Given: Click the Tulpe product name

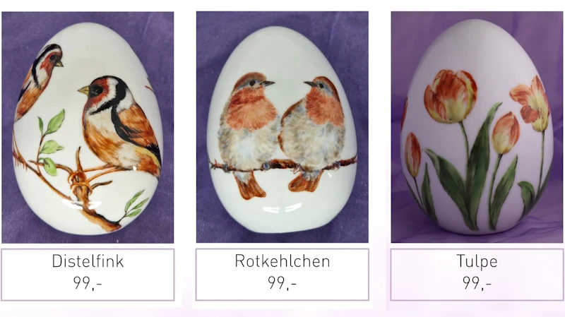Looking at the screenshot, I should pos(477,261).
